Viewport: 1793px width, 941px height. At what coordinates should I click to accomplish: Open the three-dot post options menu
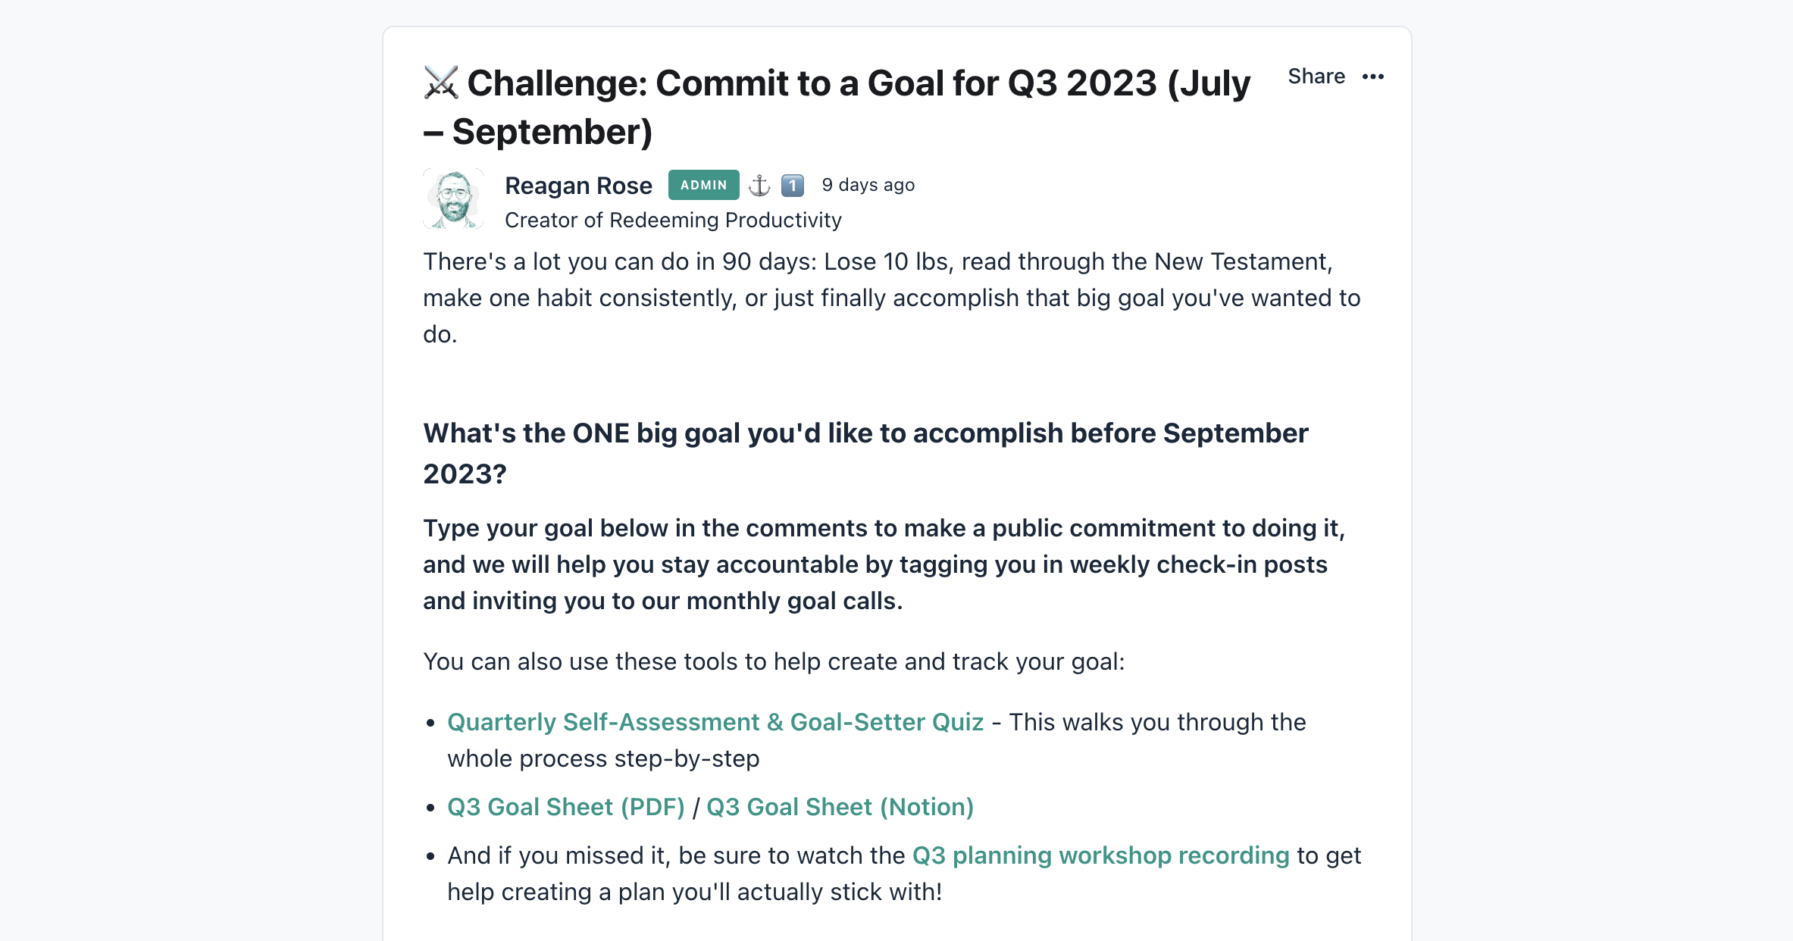click(x=1372, y=77)
